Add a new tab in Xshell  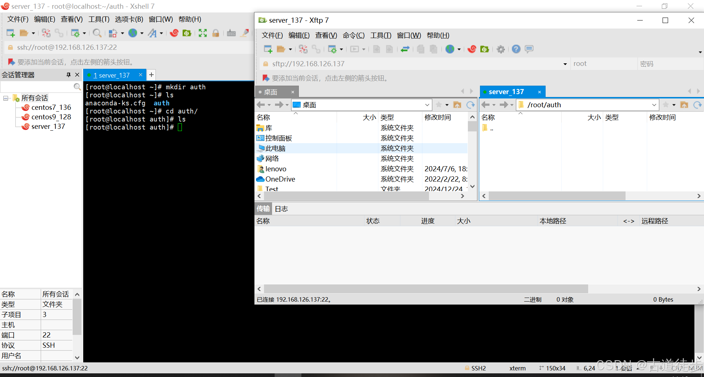[151, 75]
